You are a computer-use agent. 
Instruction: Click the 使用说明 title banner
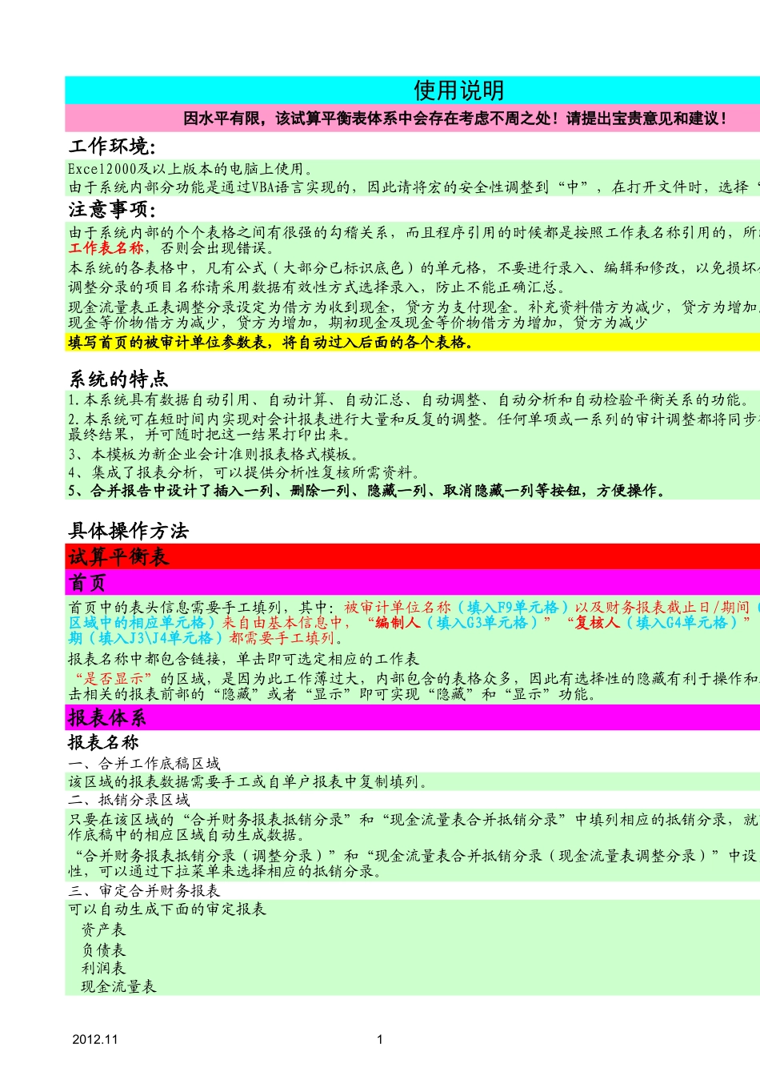[458, 90]
